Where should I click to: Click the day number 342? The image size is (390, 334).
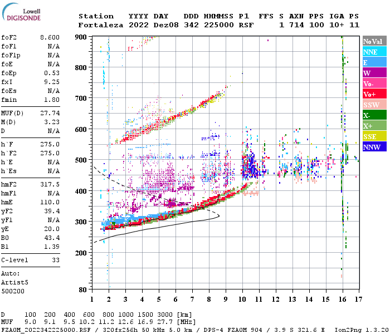coord(191,25)
